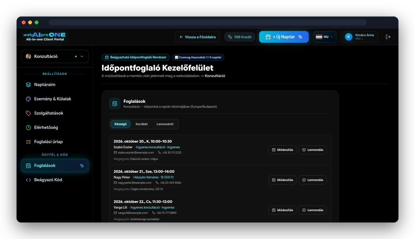Select the Közelgő tab
Viewport: 415px width, 239px height.
121,124
